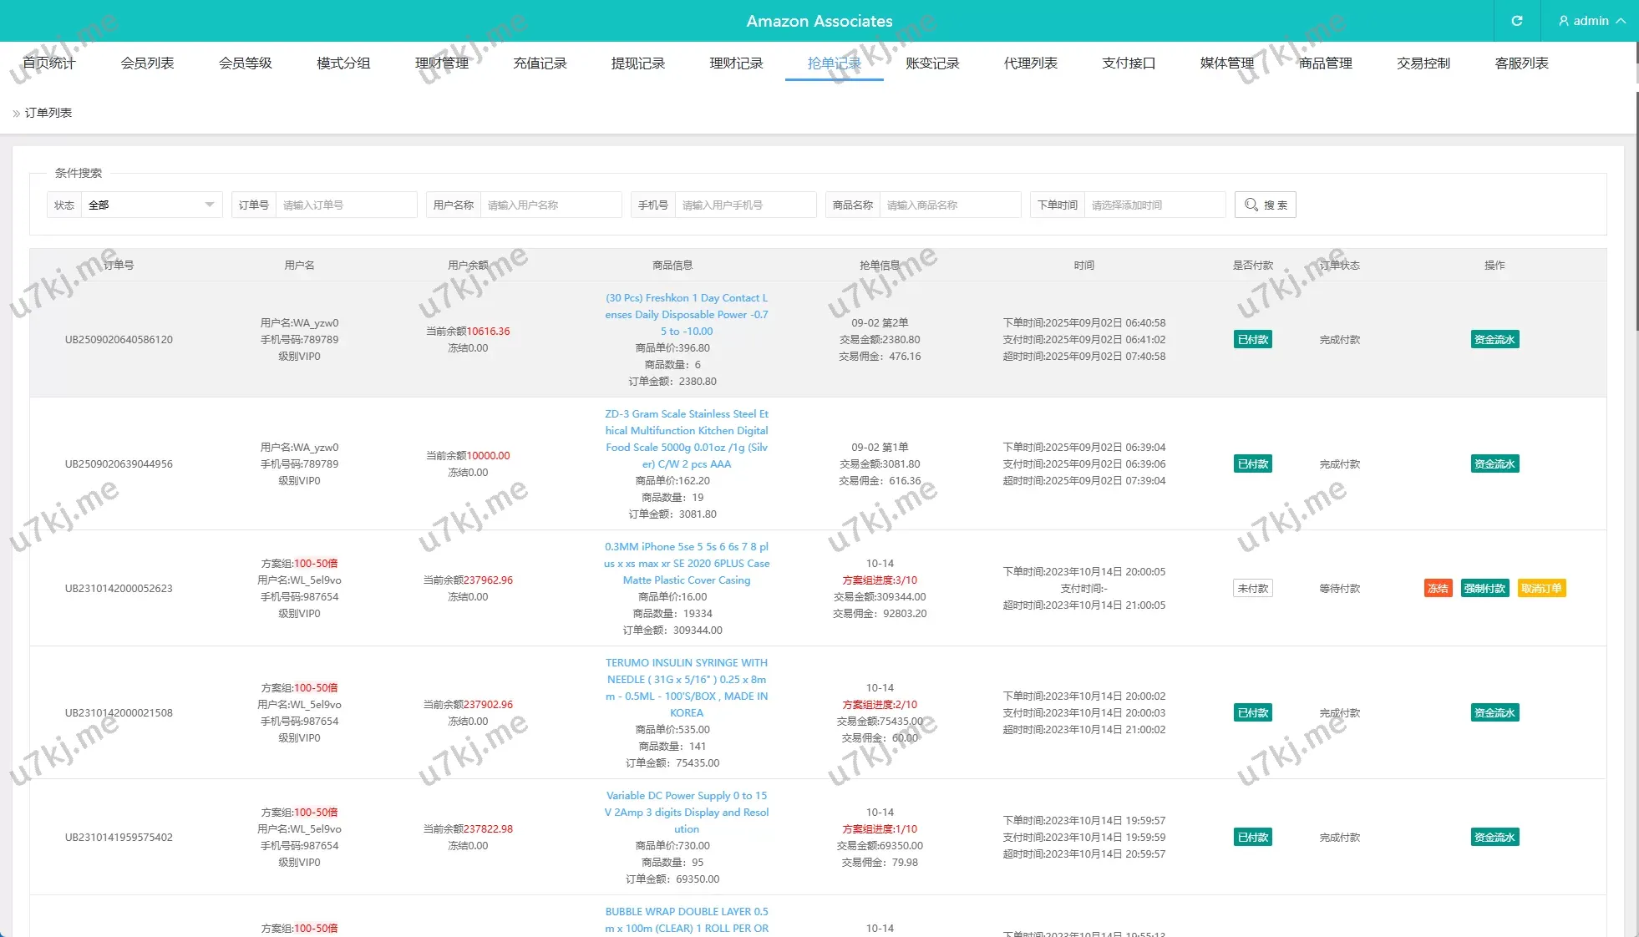
Task: Click the yellow 取消订单 button
Action: pos(1541,589)
